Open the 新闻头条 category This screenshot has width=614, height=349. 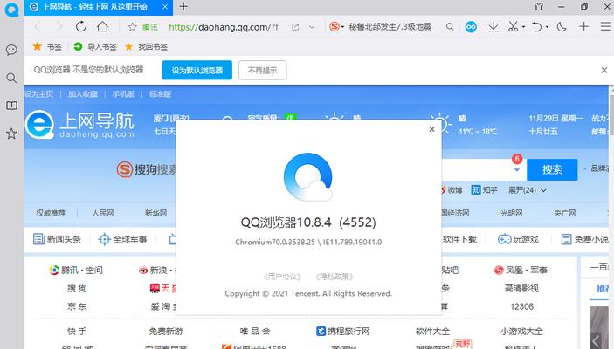(x=57, y=239)
